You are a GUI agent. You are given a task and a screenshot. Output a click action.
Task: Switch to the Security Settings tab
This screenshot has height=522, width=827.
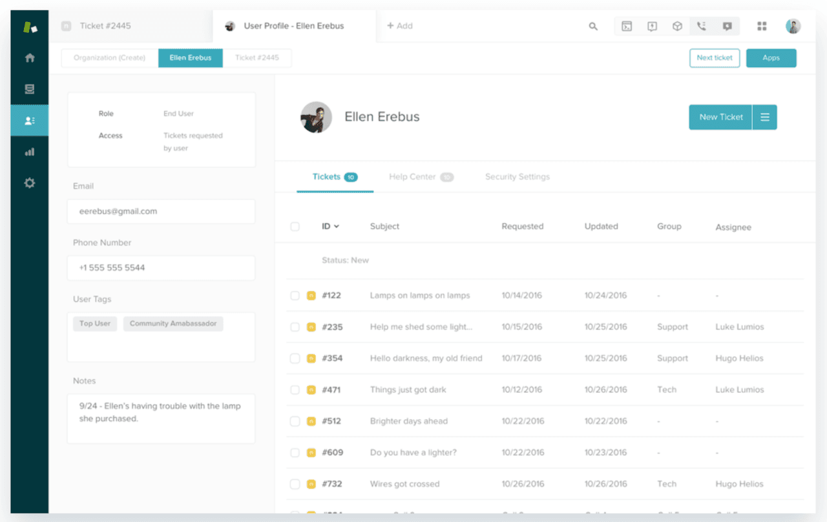(517, 177)
